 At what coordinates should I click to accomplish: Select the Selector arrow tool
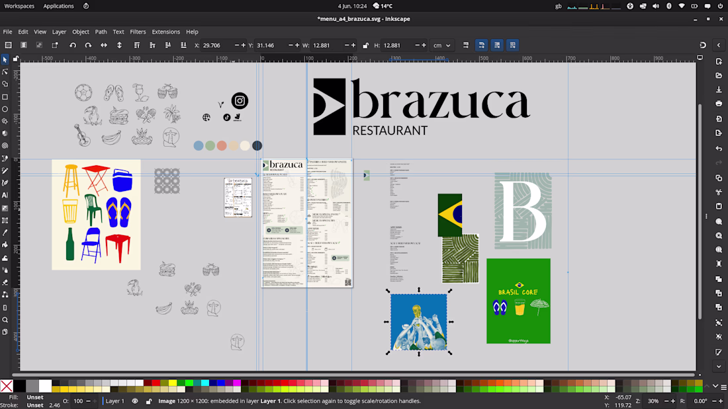pos(5,60)
